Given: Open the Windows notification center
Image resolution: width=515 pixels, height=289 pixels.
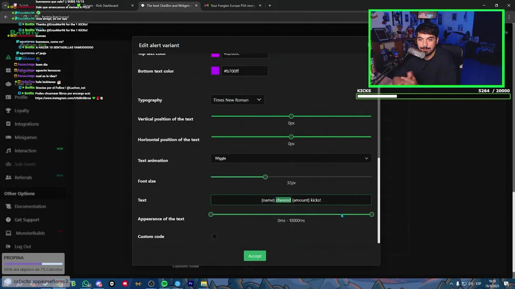Looking at the screenshot, I should click(507, 284).
